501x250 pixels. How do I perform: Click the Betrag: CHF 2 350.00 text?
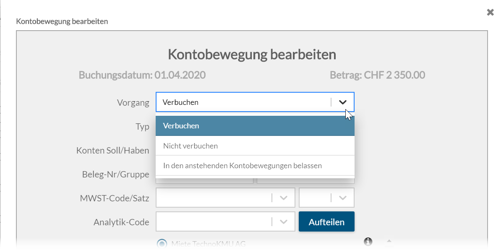tap(377, 75)
